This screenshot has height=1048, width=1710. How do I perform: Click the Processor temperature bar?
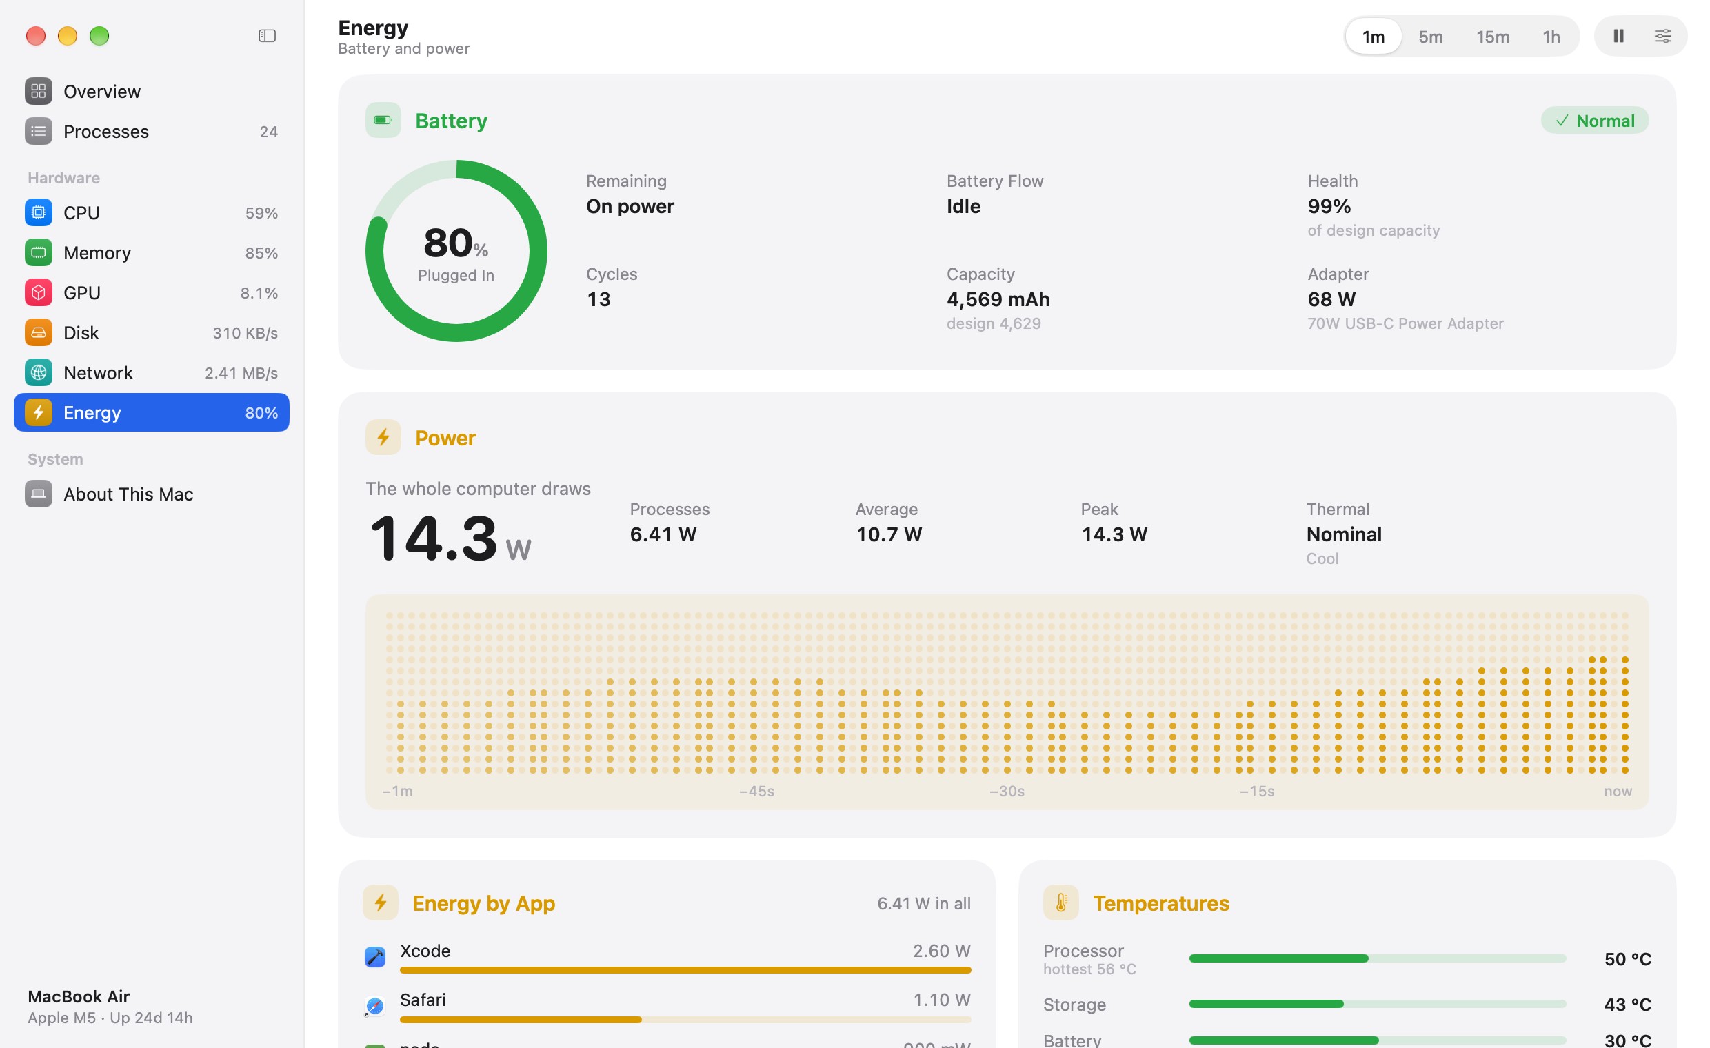point(1377,958)
